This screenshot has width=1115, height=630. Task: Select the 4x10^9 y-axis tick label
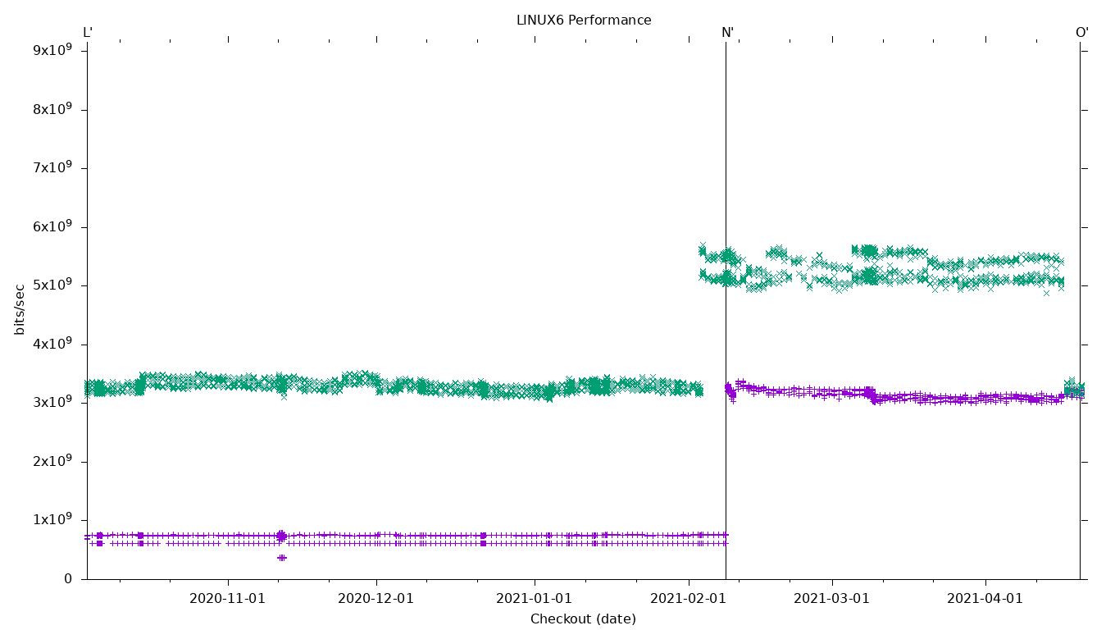tap(52, 343)
